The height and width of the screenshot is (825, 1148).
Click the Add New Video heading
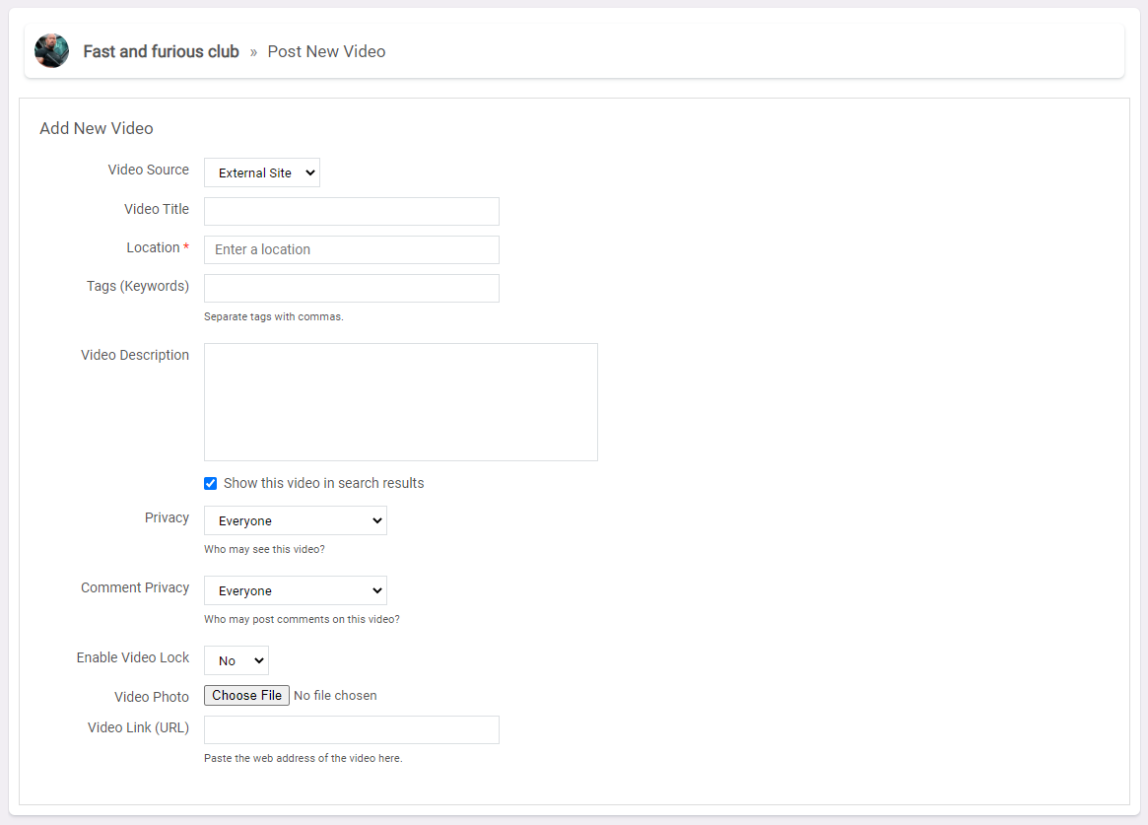(97, 128)
